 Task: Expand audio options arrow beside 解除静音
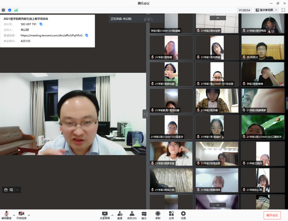tap(14, 215)
